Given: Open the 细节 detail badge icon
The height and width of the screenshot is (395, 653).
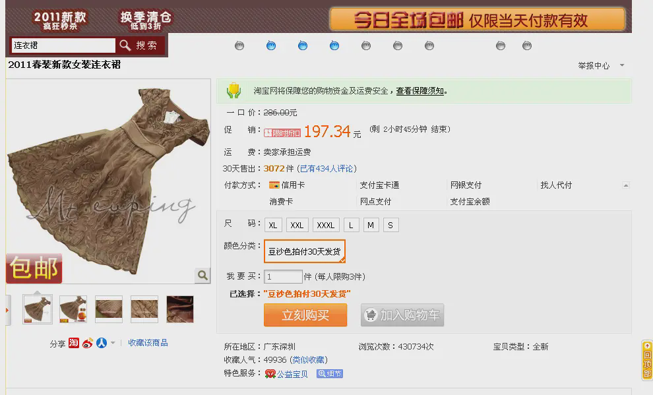Looking at the screenshot, I should coord(329,373).
